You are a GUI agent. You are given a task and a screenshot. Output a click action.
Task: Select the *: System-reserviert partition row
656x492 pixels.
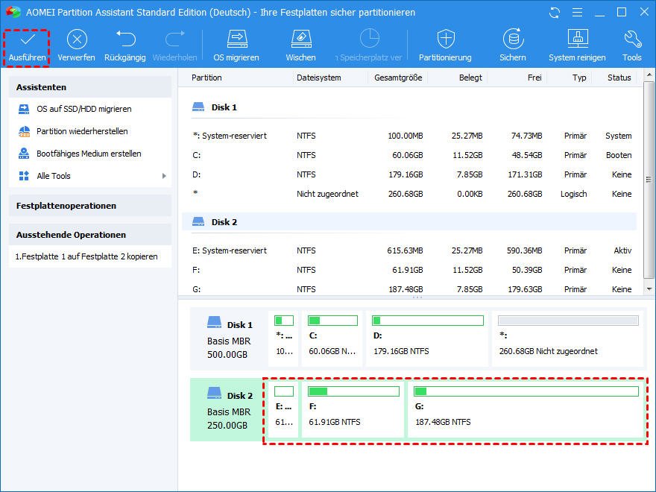click(409, 136)
